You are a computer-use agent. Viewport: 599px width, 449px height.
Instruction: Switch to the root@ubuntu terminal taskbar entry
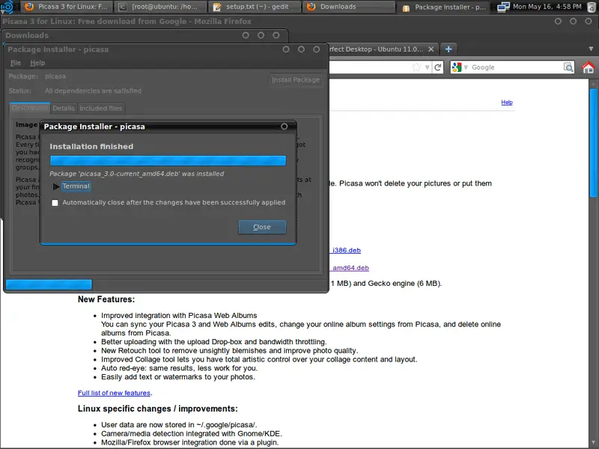[x=160, y=7]
